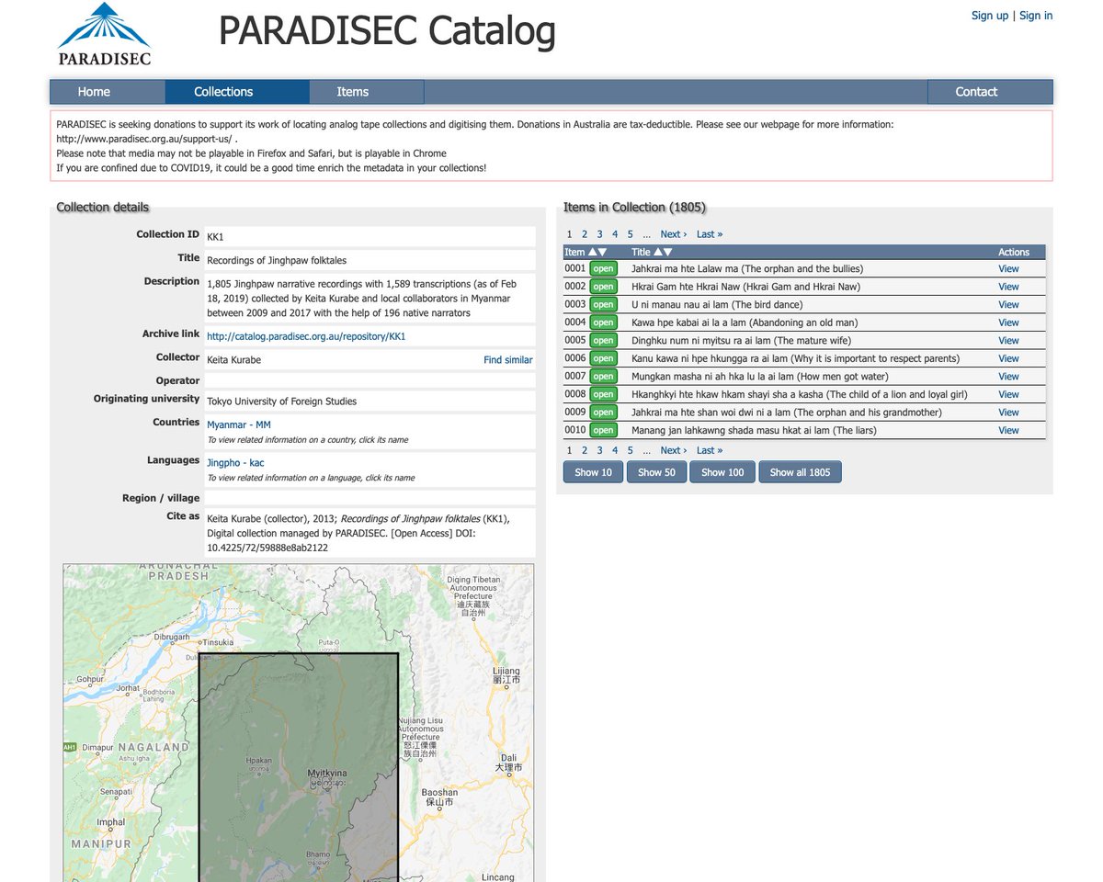Screen dimensions: 1103x882
Task: Click the Show all 1805 button
Action: point(800,472)
